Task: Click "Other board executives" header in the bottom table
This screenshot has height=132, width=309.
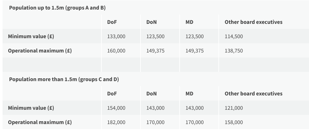Action: (253, 94)
